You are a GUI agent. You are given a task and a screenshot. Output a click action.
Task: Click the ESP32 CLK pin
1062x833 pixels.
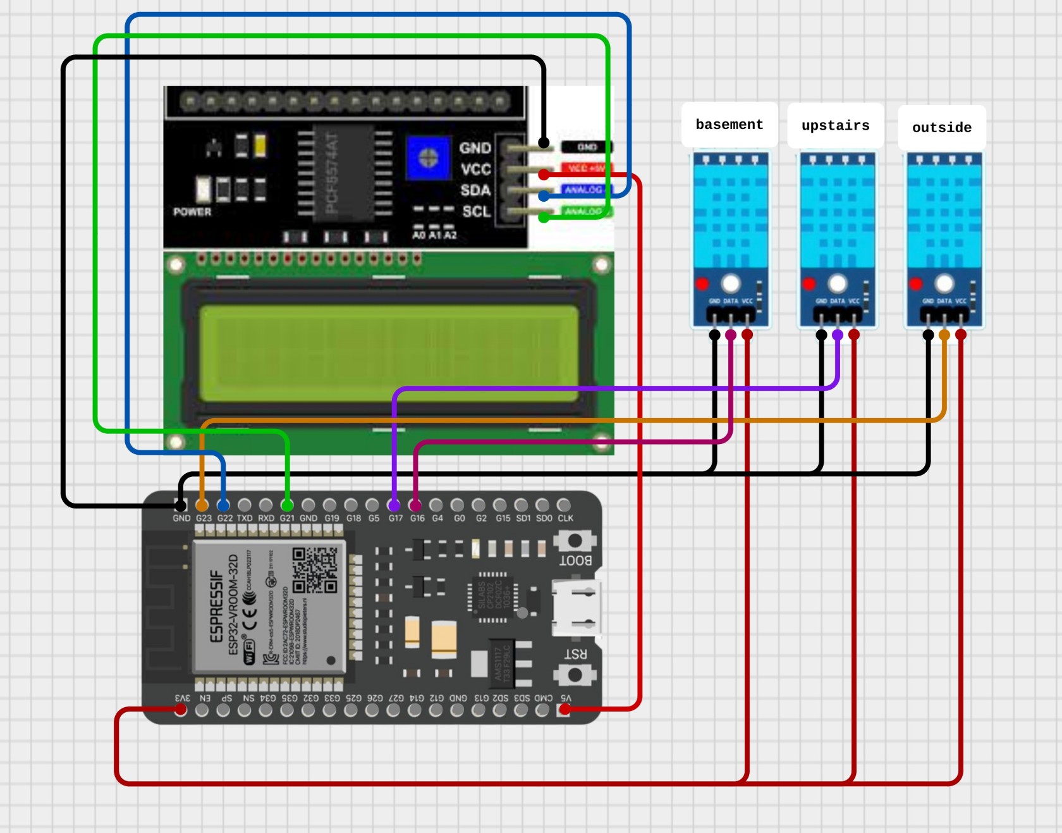point(564,505)
